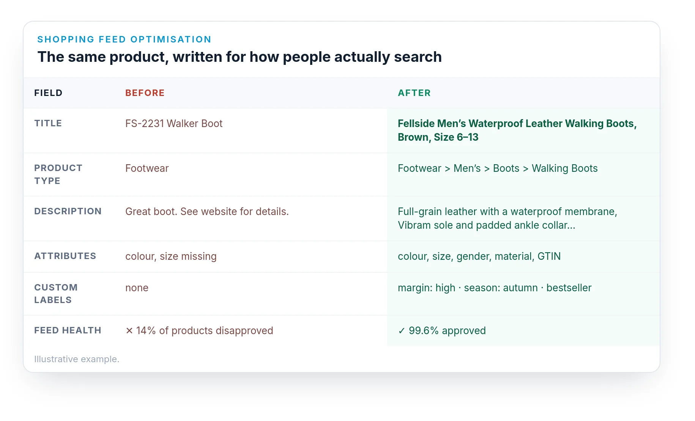Select "Great boot. See website for details."
This screenshot has width=695, height=421.
207,212
